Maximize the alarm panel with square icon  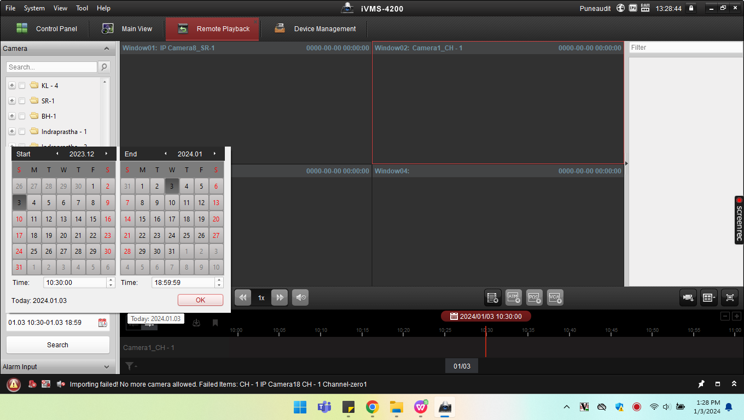coord(718,384)
